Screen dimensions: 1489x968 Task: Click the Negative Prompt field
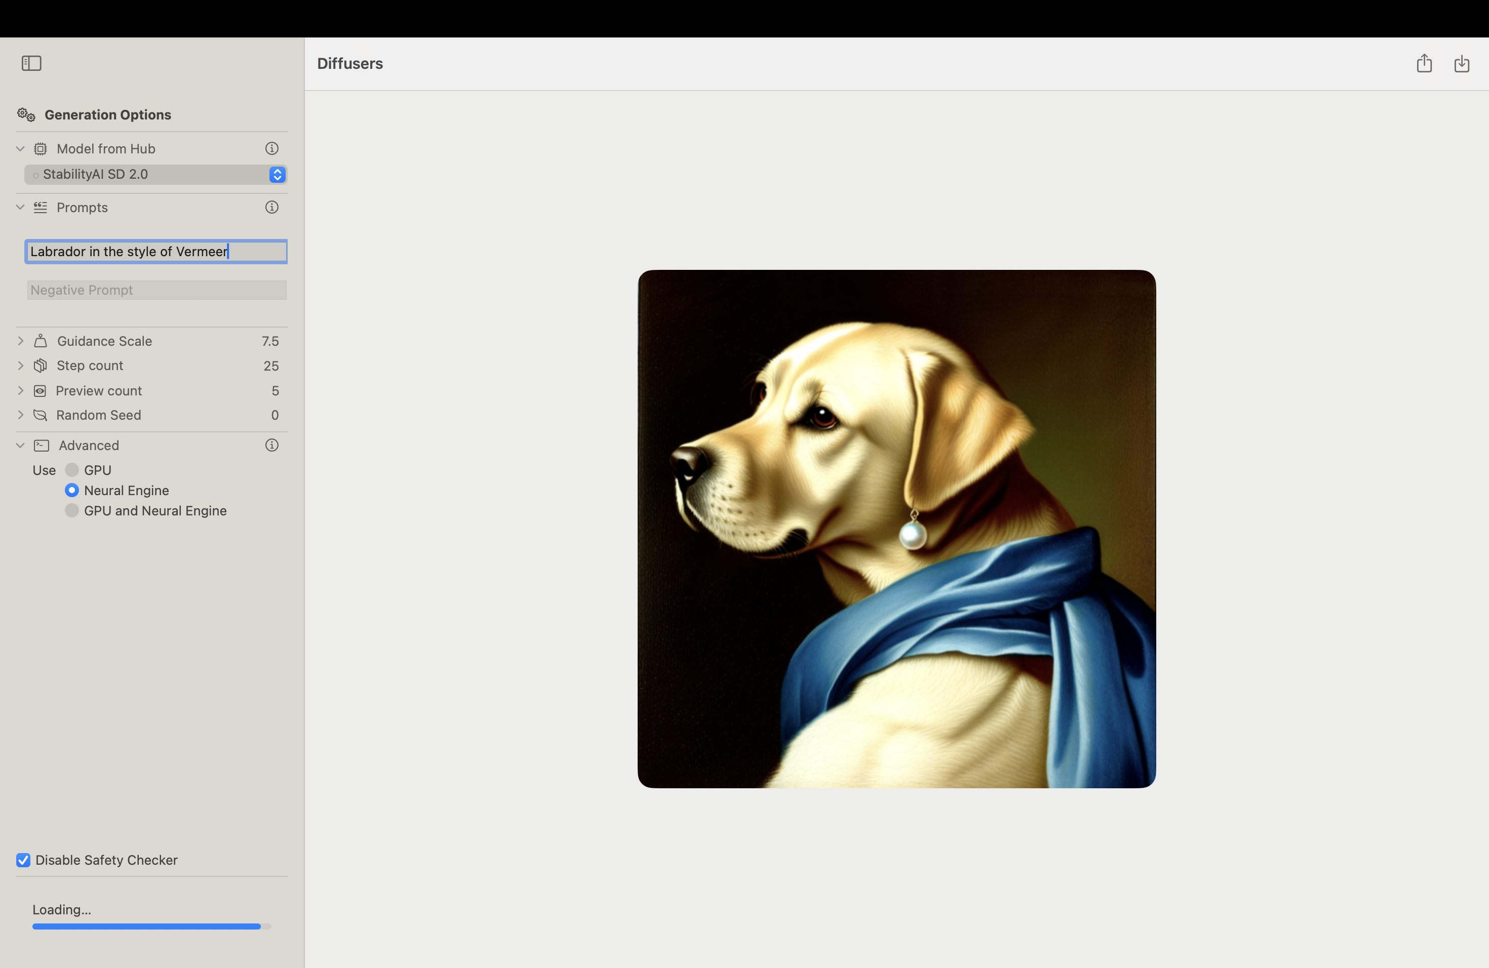(156, 290)
